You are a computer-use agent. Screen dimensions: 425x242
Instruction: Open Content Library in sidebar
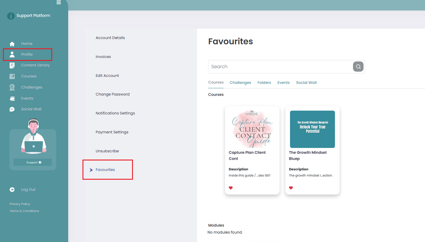pyautogui.click(x=36, y=65)
